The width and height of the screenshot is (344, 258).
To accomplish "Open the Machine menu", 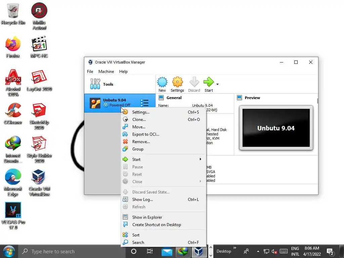I will (x=106, y=72).
